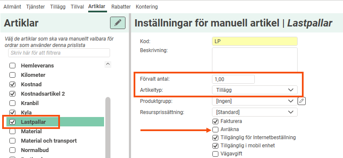Click the pencil icon next to Produktgrupp
The width and height of the screenshot is (343, 158).
[301, 101]
